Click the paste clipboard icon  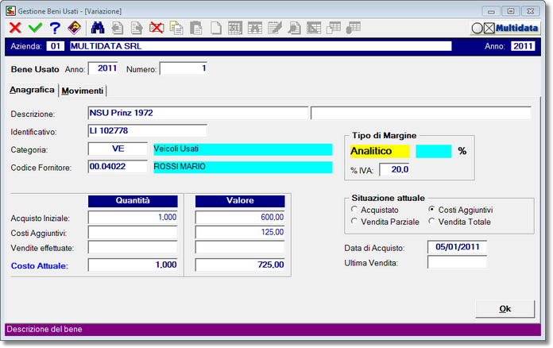(x=196, y=28)
